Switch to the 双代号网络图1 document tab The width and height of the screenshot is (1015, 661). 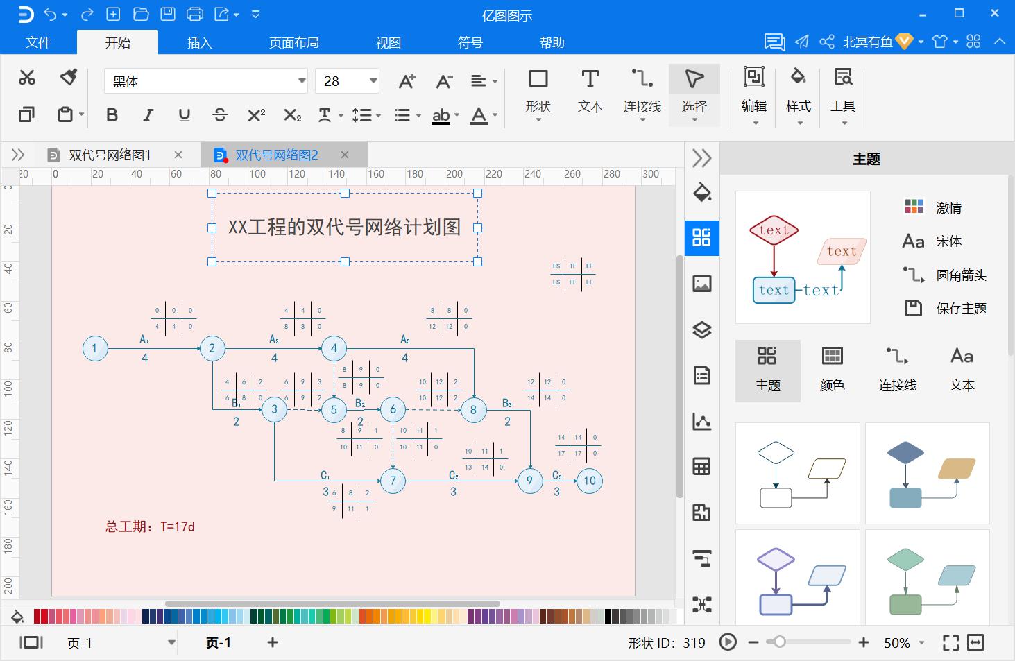[x=110, y=155]
